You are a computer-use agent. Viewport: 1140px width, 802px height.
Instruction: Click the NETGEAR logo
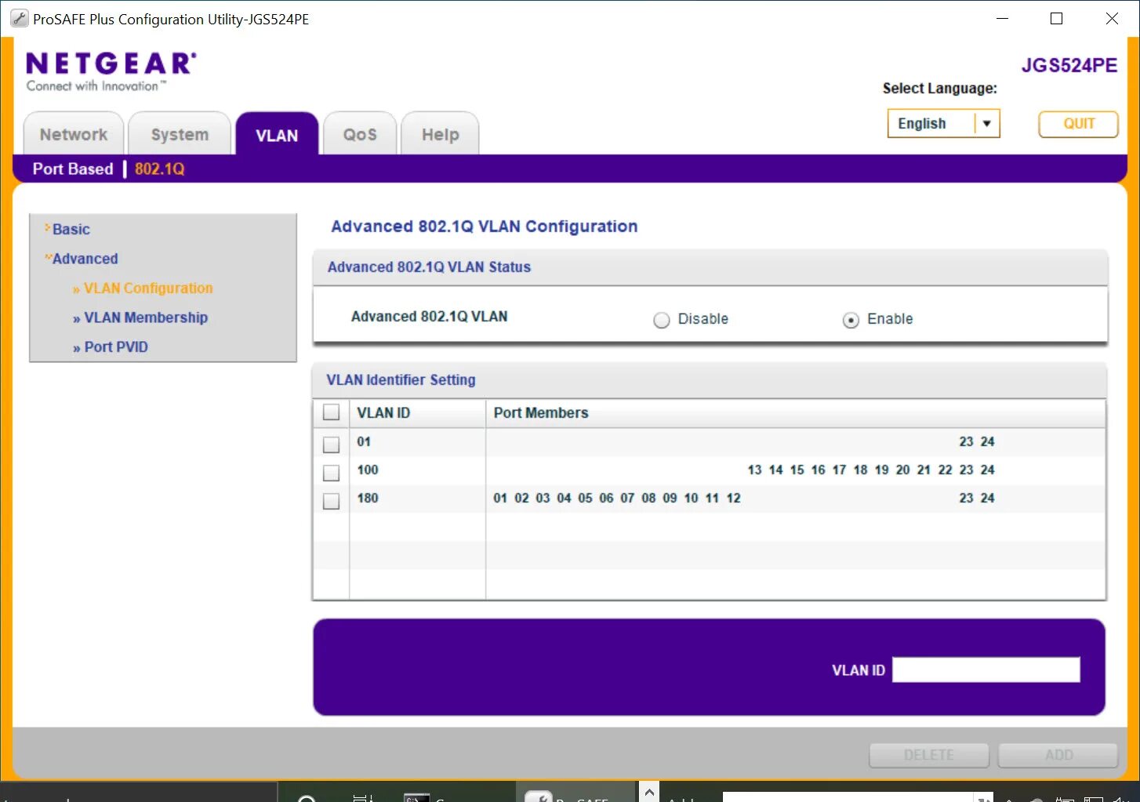click(x=111, y=71)
